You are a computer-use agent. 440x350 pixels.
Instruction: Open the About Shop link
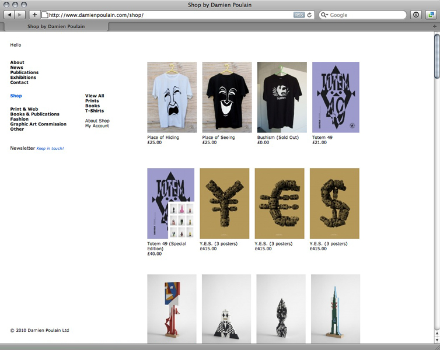(x=97, y=121)
